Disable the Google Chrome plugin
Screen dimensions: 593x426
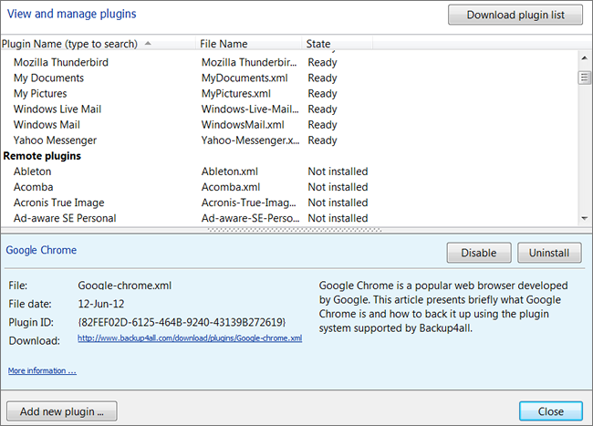coord(479,253)
